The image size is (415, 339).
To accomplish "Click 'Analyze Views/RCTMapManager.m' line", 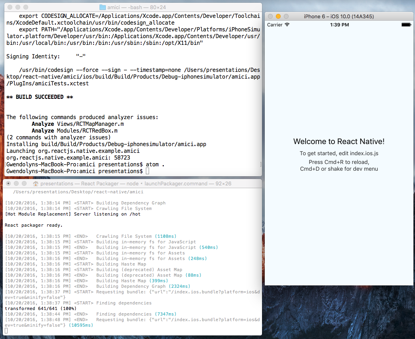I will pyautogui.click(x=78, y=124).
